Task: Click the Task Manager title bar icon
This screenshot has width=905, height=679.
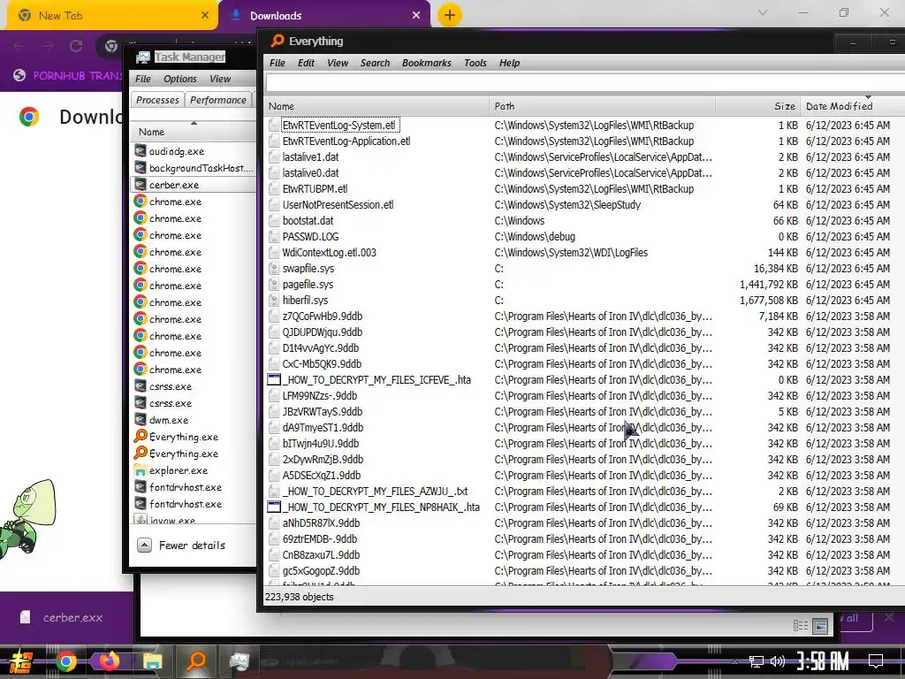Action: (x=142, y=57)
